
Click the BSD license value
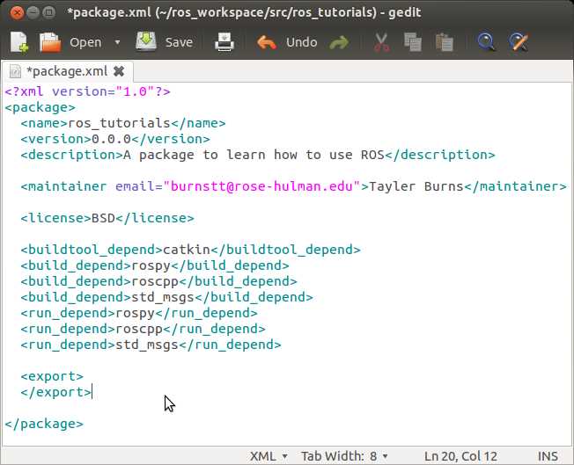103,218
